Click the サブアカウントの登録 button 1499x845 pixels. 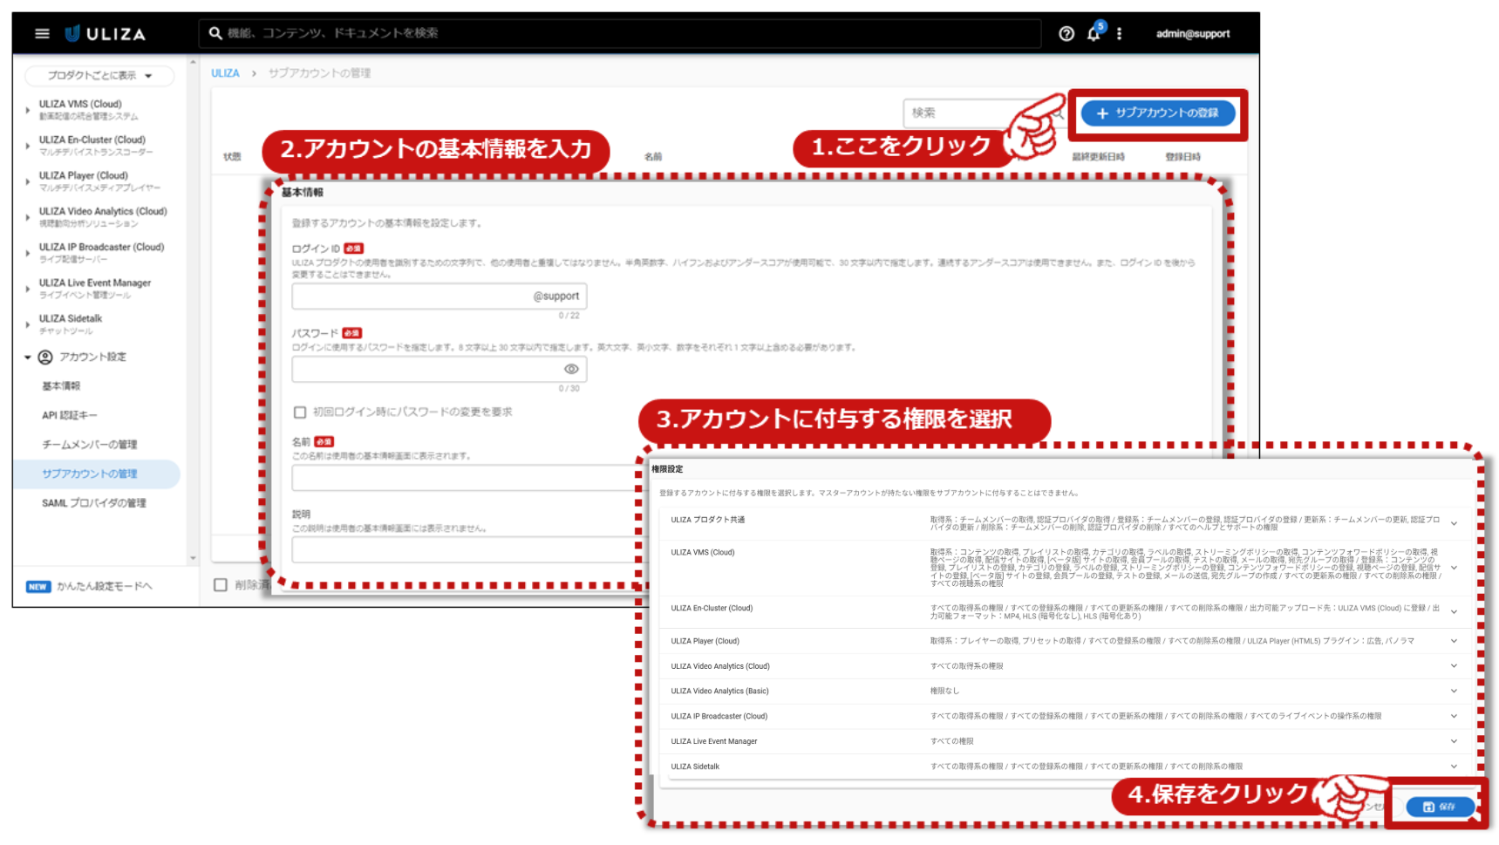(1157, 113)
